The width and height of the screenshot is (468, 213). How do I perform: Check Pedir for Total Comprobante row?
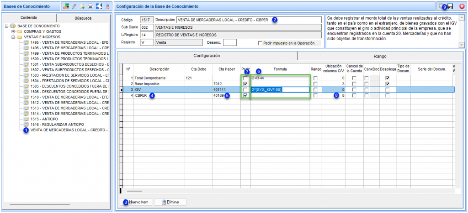point(245,78)
